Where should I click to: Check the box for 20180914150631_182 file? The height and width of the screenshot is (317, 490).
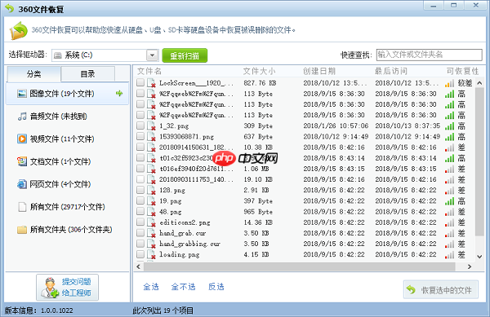click(140, 147)
